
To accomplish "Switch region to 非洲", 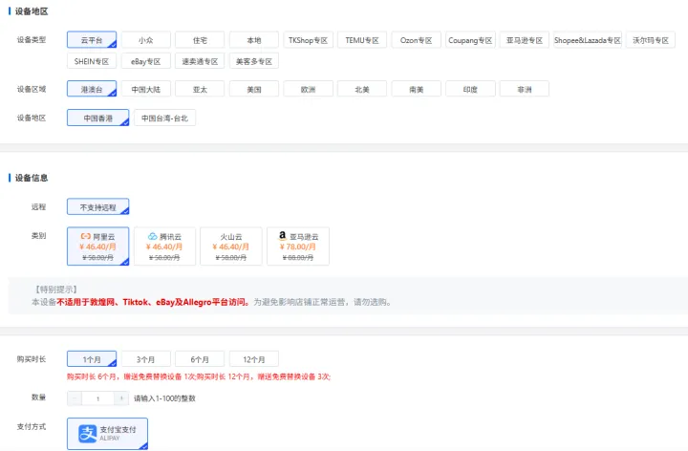I will tap(525, 89).
